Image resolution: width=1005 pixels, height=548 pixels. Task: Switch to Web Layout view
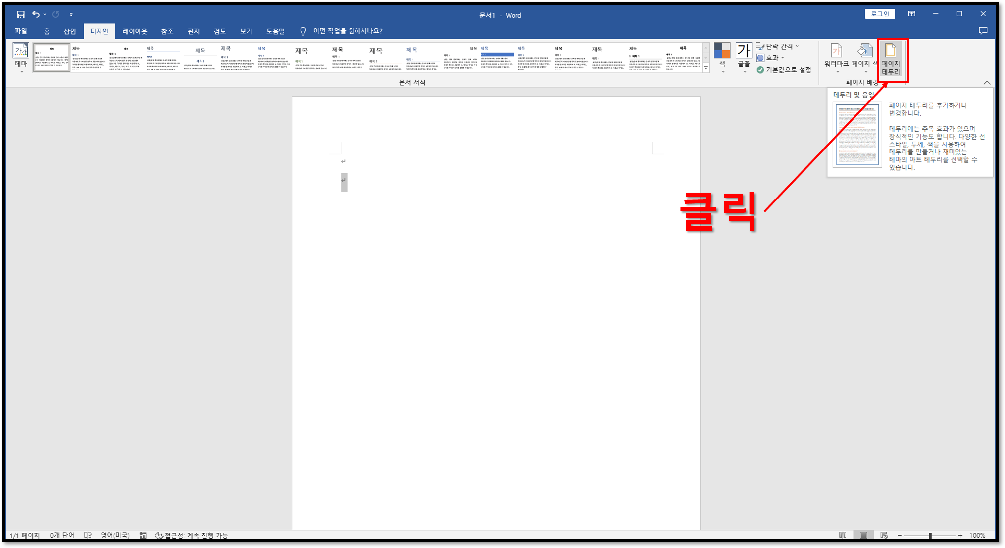coord(884,535)
